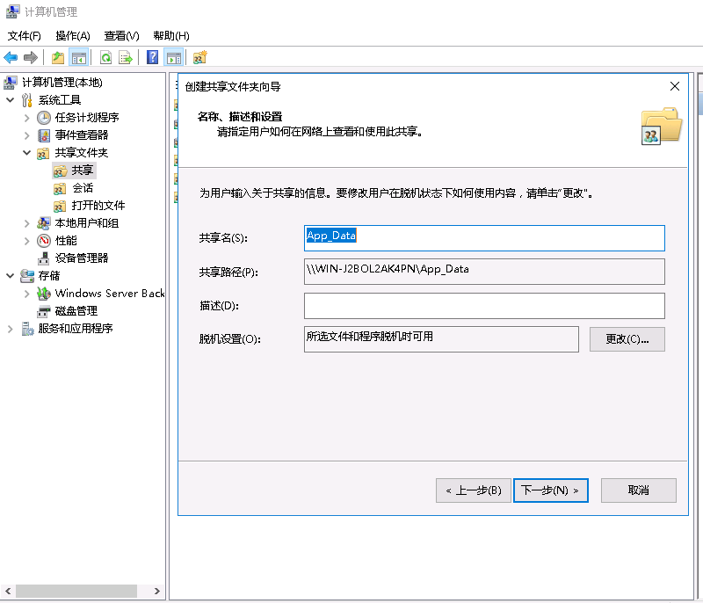Image resolution: width=703 pixels, height=603 pixels.
Task: Expand the 任务计划程序 tree node
Action: [26, 118]
